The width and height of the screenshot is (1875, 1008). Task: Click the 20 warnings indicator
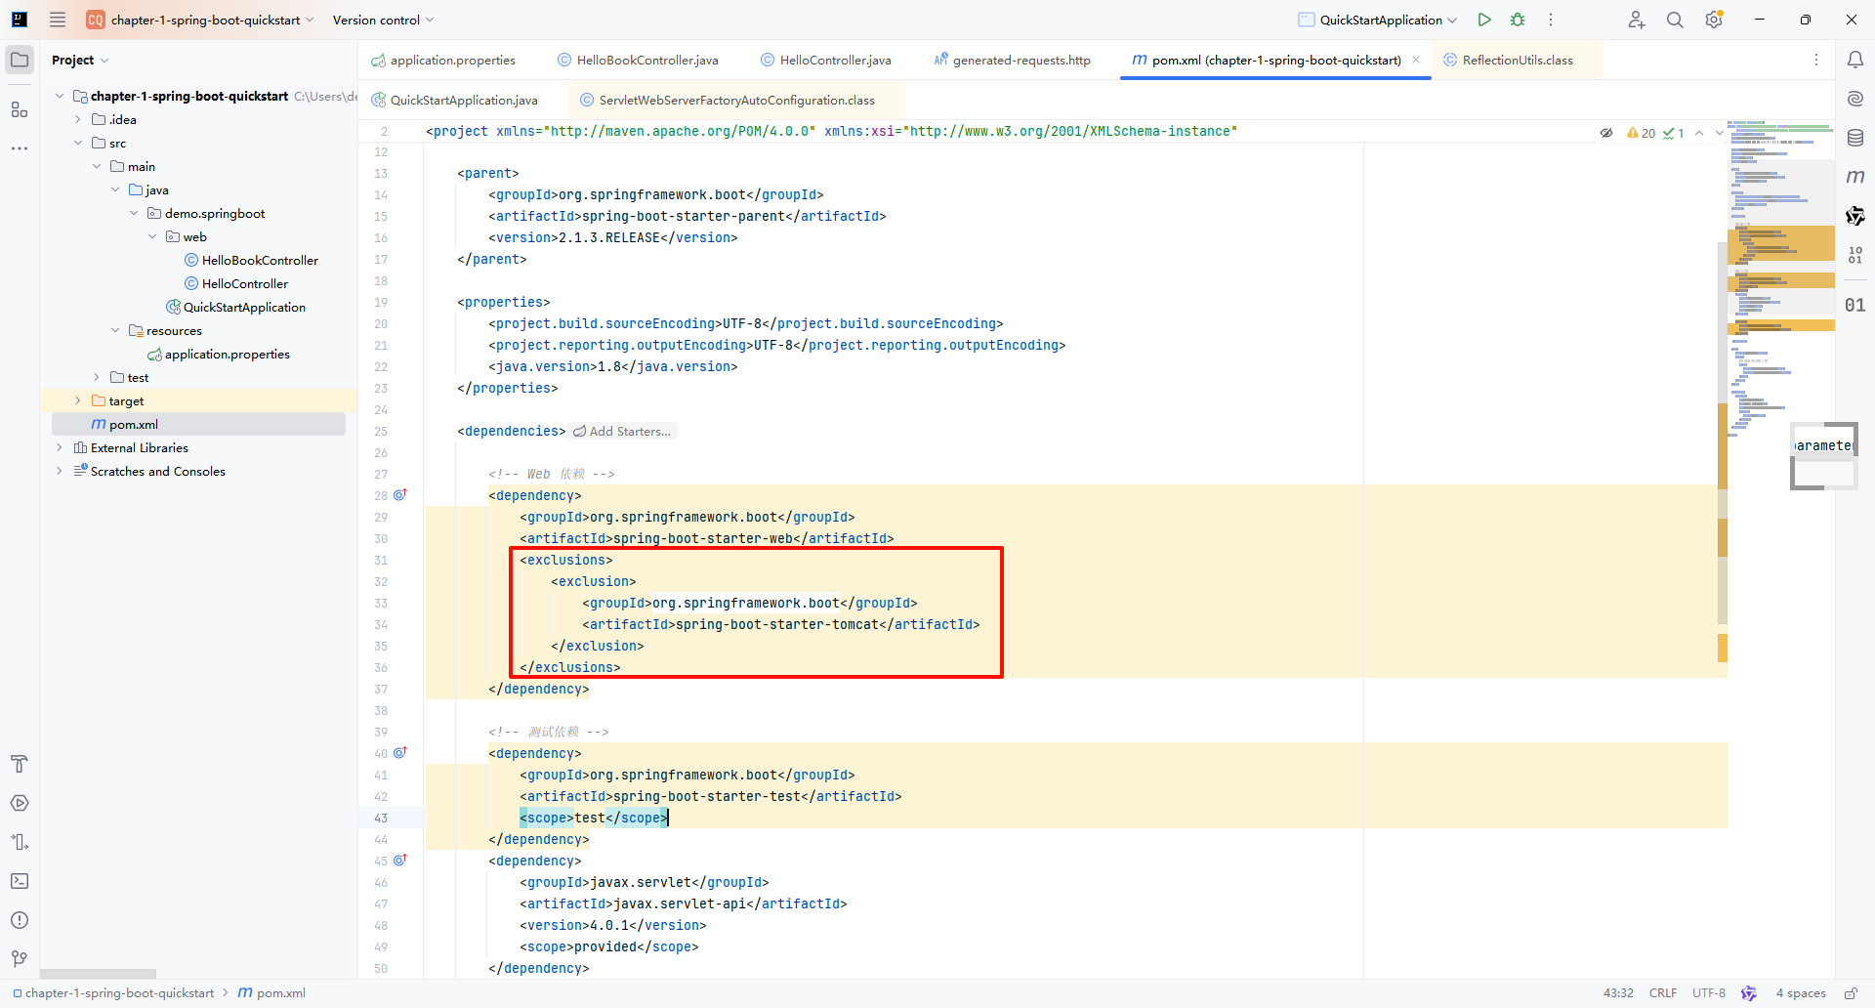coord(1641,133)
